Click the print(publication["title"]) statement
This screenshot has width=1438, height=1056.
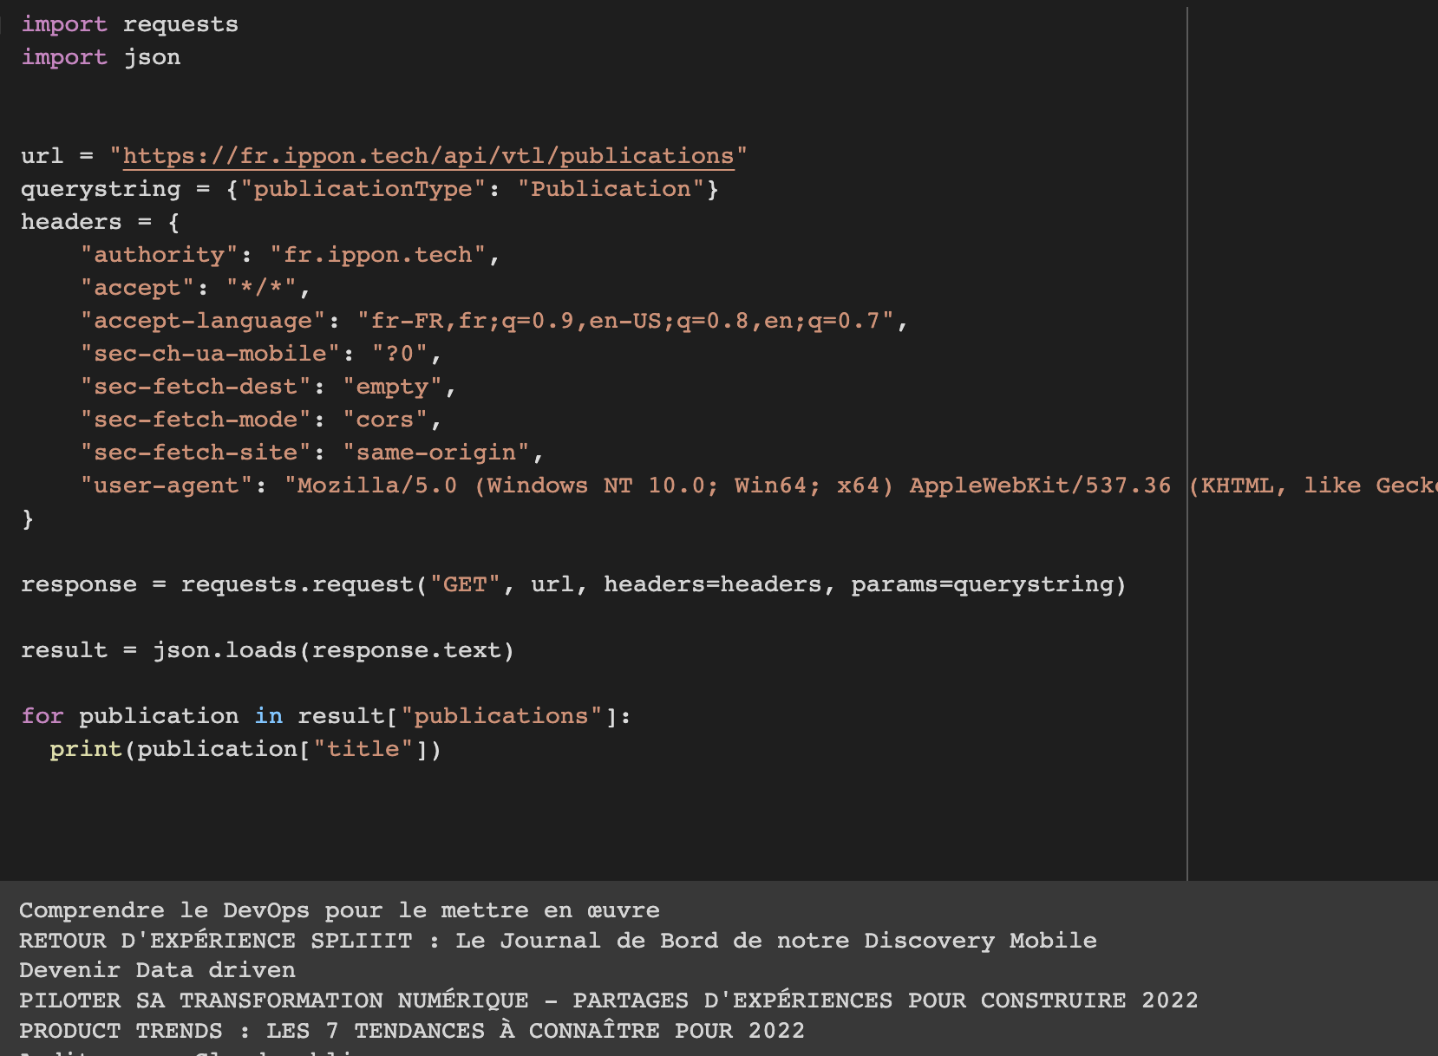point(245,749)
